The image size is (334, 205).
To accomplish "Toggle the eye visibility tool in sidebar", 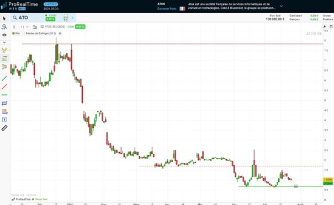I will tap(4, 35).
